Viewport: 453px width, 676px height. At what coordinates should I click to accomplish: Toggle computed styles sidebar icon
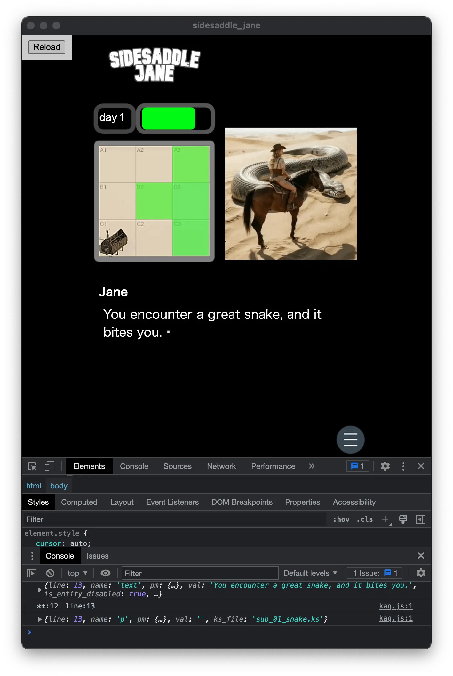pos(421,519)
